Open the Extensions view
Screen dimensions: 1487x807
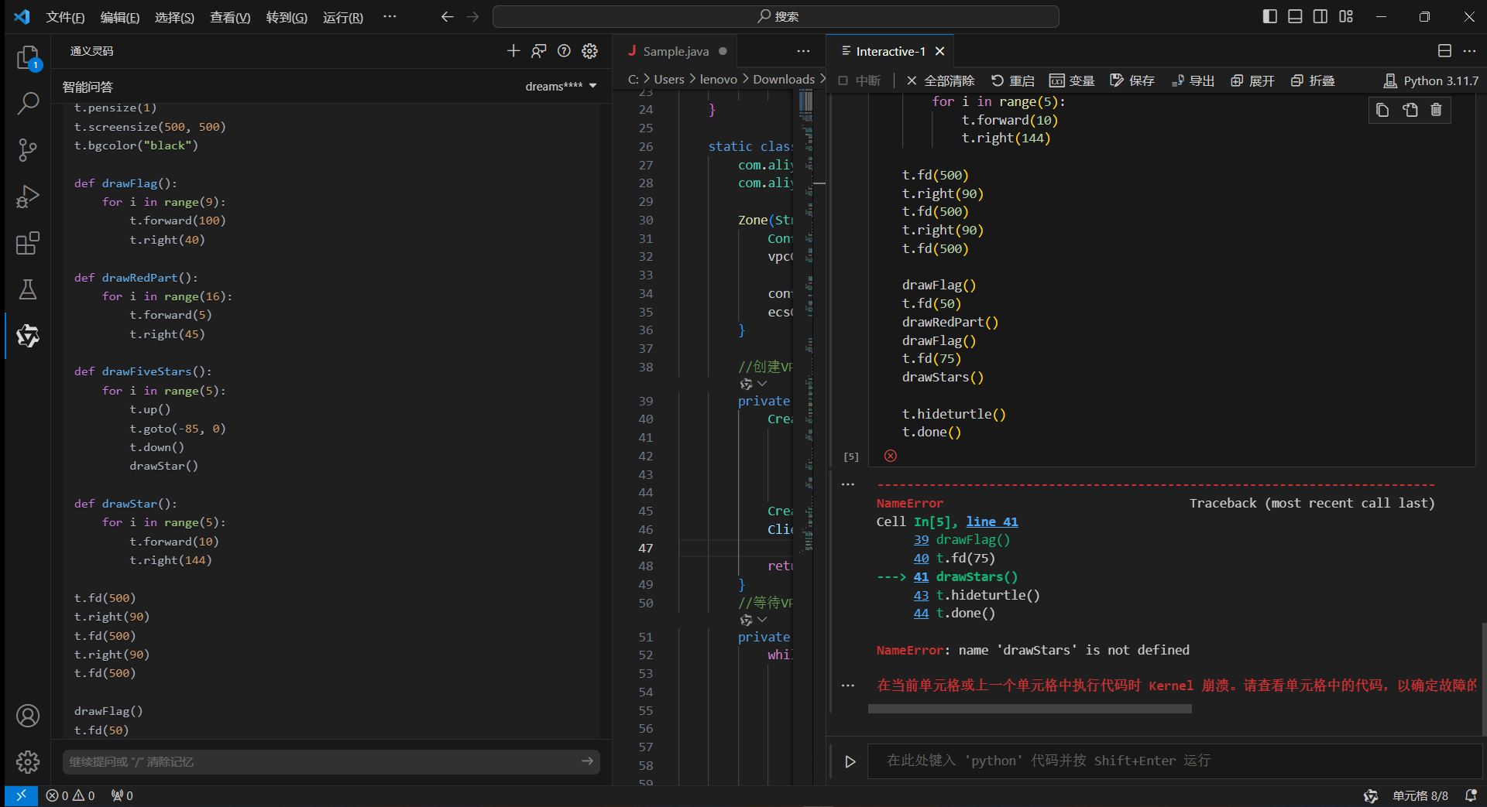point(28,243)
